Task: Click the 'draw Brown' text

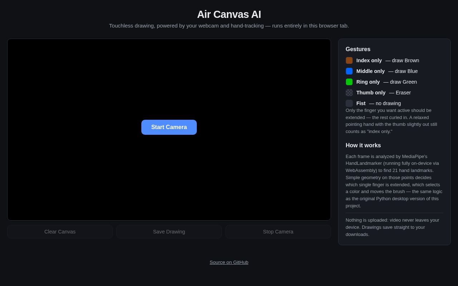Action: click(x=405, y=60)
